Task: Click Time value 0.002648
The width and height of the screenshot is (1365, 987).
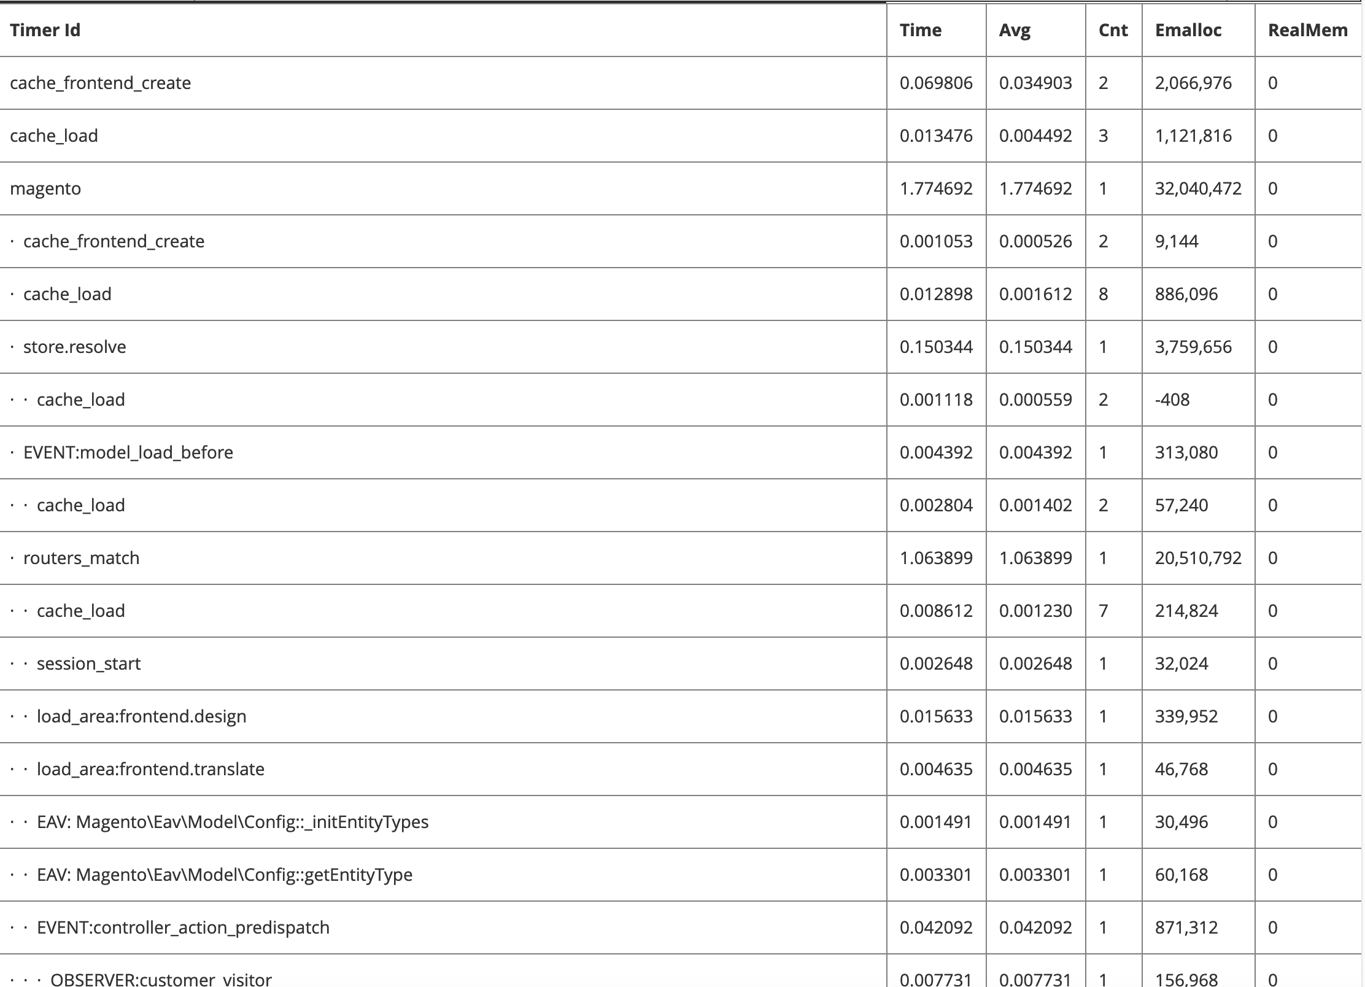Action: pos(936,664)
